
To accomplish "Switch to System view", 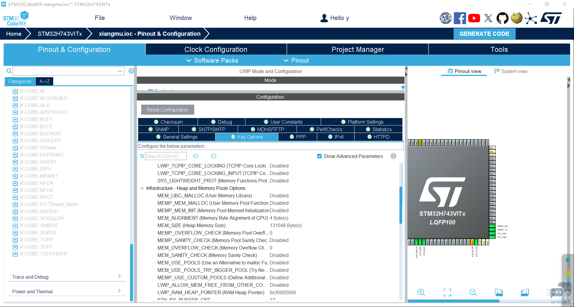I will (x=511, y=71).
